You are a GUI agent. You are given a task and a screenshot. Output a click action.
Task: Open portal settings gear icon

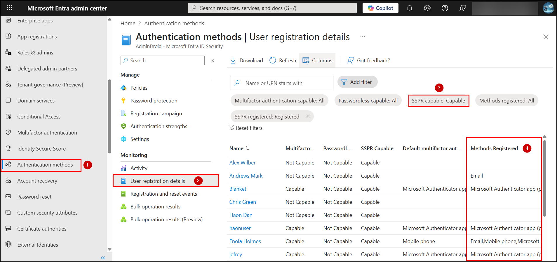pos(427,8)
